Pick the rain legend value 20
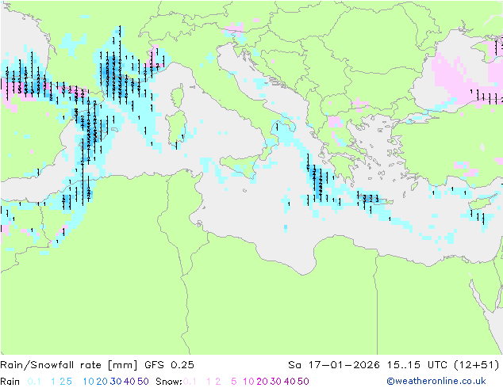The height and width of the screenshot is (388, 503). coord(102,382)
